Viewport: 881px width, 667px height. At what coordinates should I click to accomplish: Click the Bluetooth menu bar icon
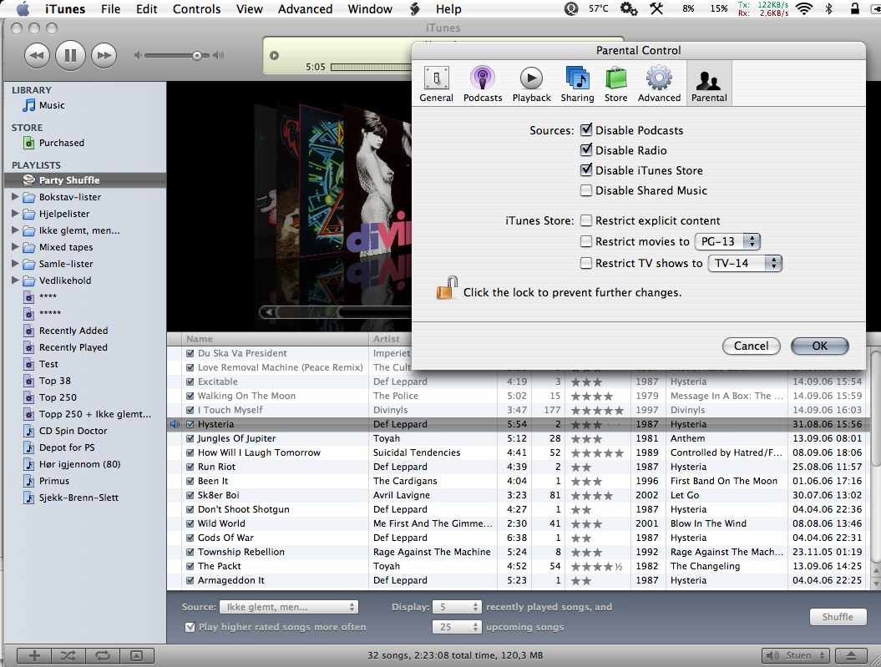tap(828, 8)
